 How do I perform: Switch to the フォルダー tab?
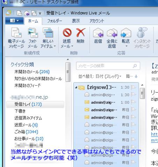(55, 21)
